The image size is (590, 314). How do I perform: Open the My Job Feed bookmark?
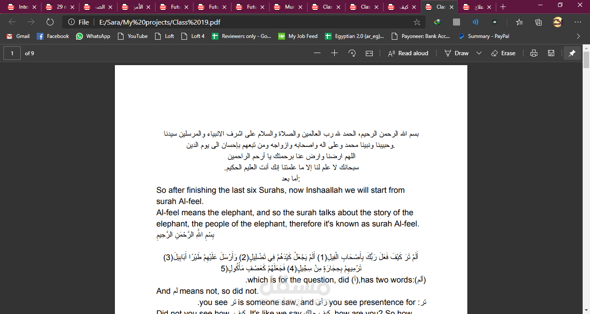click(298, 36)
